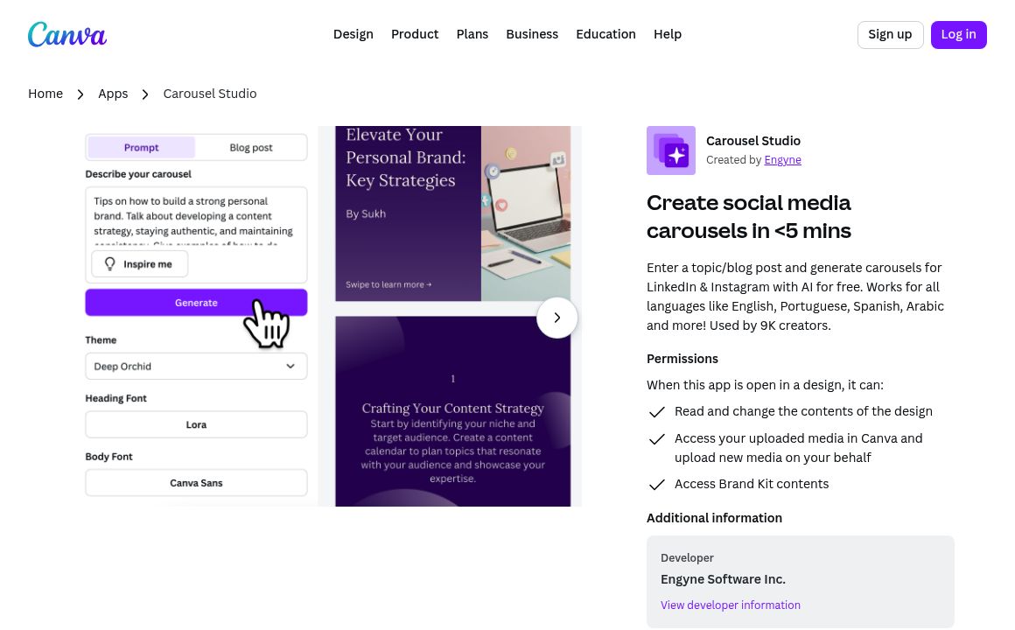Switch to the Blog post tab

pyautogui.click(x=251, y=148)
